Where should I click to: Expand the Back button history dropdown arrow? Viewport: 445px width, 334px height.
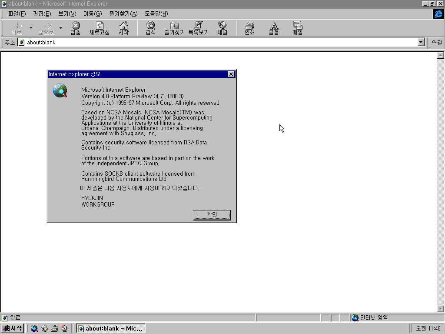tap(31, 28)
